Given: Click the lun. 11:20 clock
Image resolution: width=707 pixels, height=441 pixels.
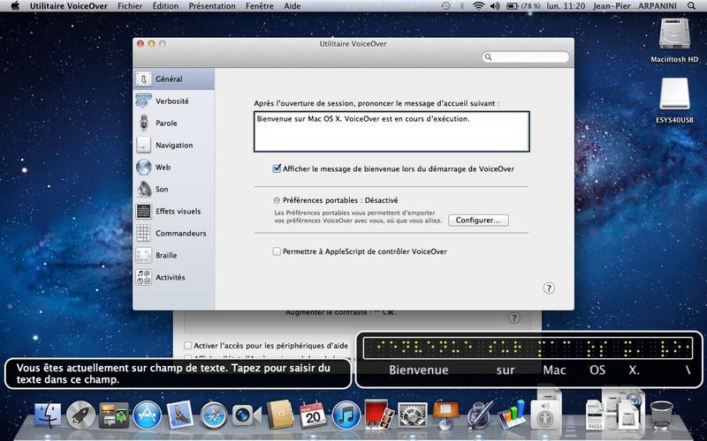Looking at the screenshot, I should [566, 6].
